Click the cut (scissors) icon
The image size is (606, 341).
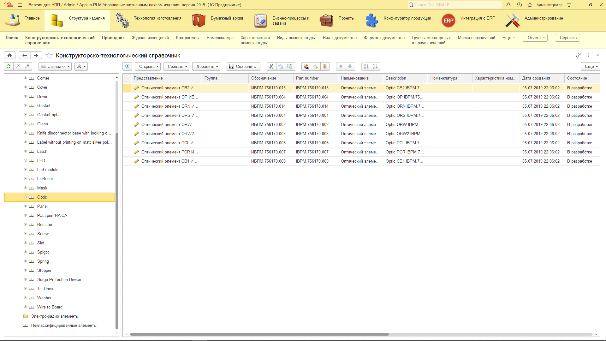(x=271, y=66)
